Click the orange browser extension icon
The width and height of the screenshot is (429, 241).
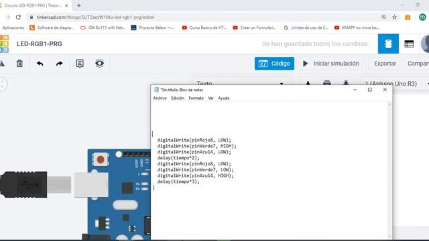408,17
